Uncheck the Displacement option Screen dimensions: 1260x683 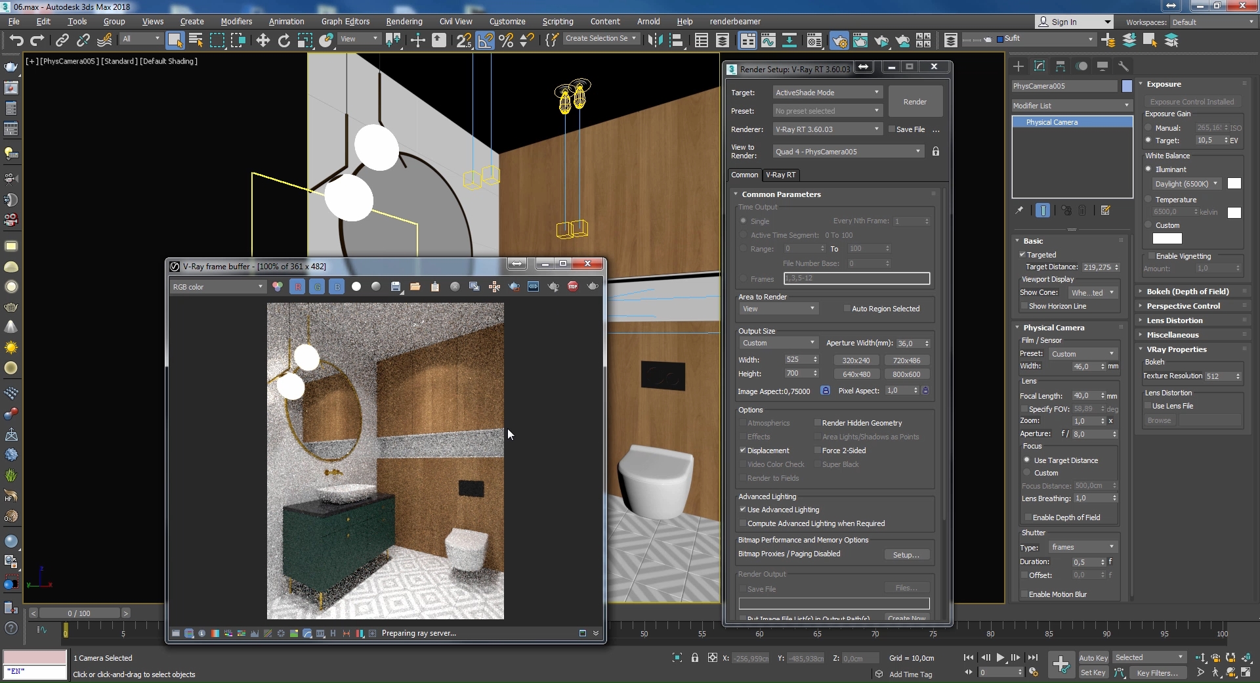[x=743, y=451]
